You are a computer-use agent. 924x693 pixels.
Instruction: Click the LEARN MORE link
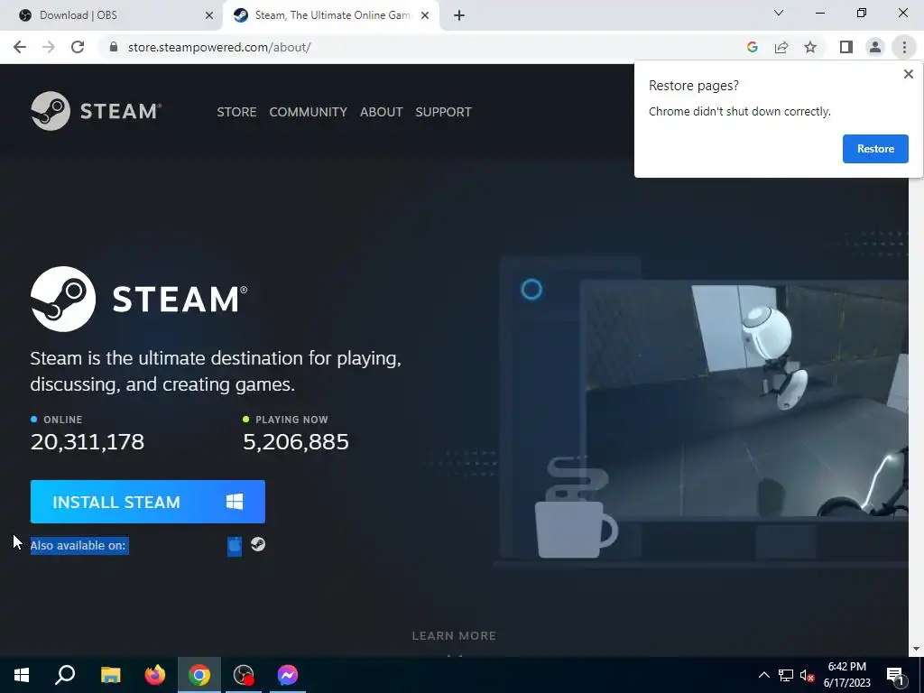(454, 636)
